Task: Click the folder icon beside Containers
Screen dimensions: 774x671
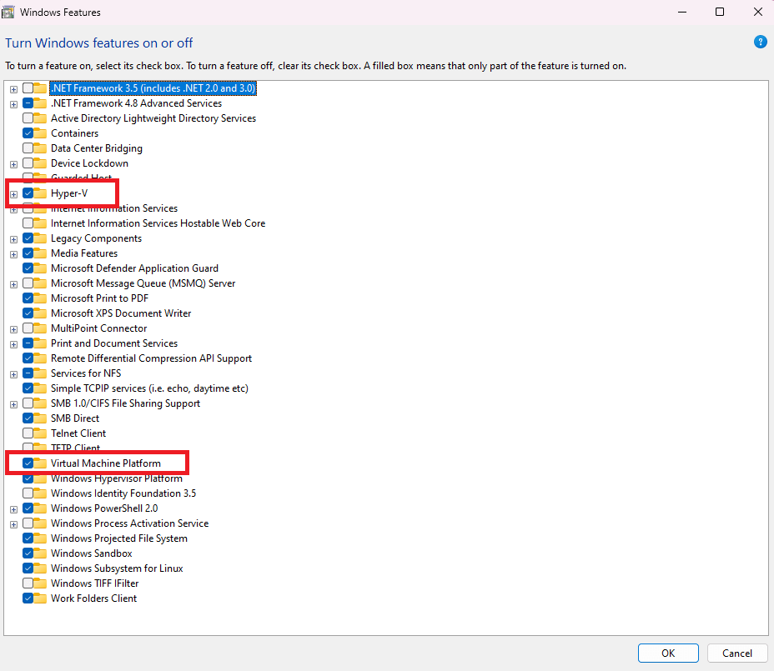Action: click(41, 133)
